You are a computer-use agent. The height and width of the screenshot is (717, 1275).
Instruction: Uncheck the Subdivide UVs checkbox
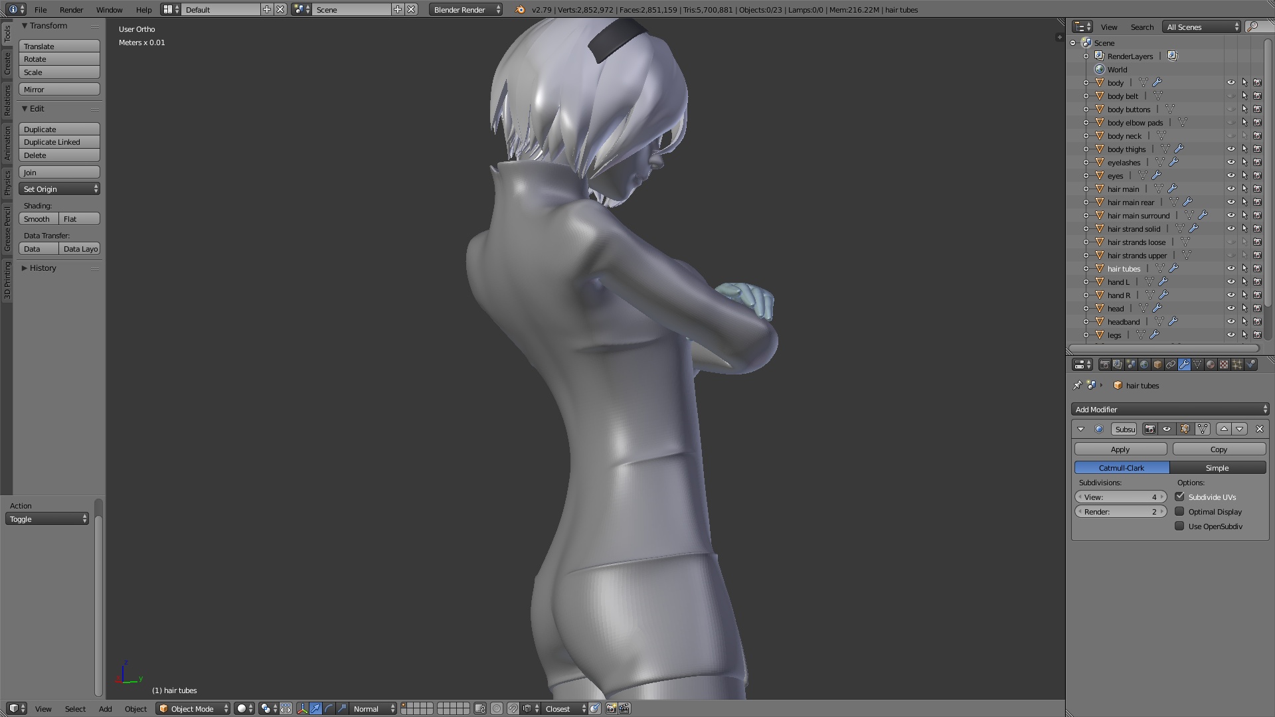[1179, 497]
